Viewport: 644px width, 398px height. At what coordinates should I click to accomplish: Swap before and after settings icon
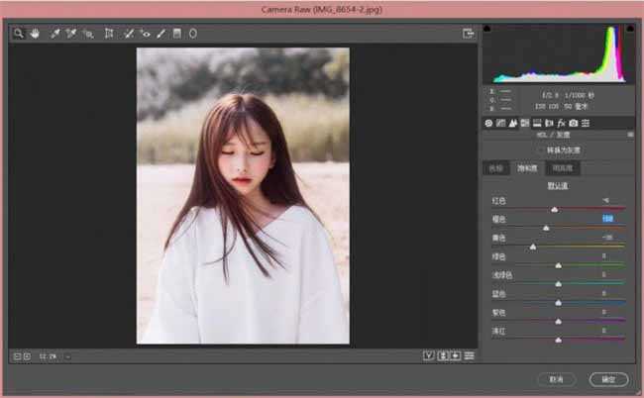(x=442, y=355)
